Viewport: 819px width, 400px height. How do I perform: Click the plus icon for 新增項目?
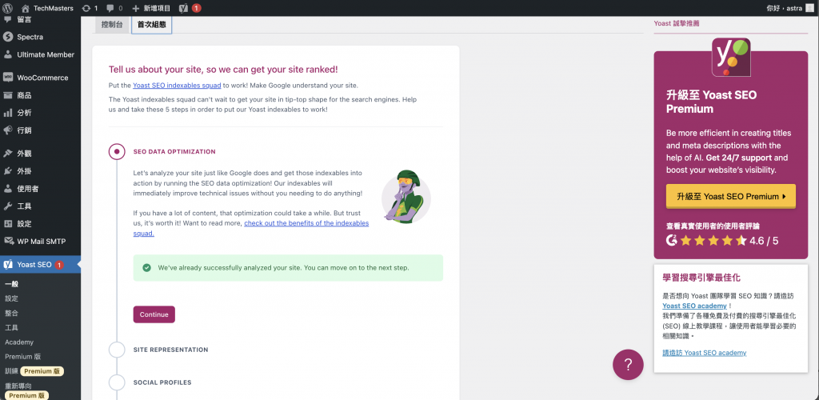pyautogui.click(x=135, y=8)
